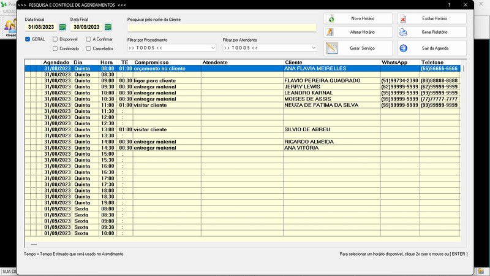Check the A Confirmar checkbox
Screen dimensions: 490x276
click(x=89, y=39)
